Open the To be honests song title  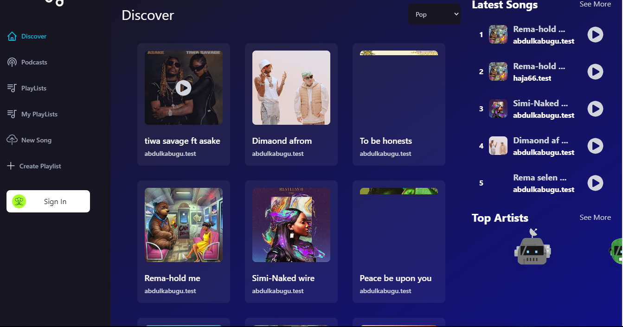coord(386,141)
